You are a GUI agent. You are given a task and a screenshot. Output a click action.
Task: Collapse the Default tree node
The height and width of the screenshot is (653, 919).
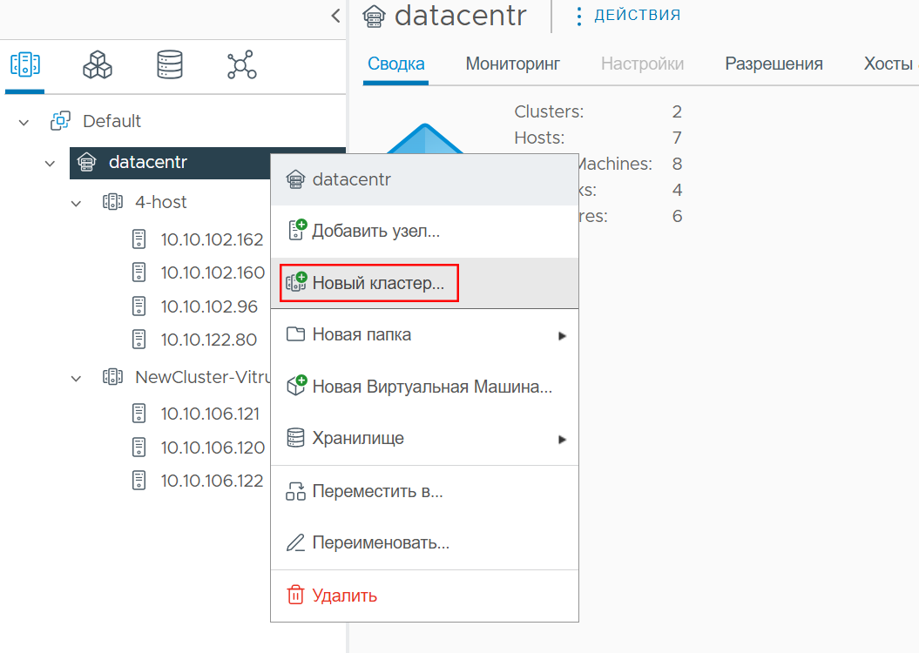[24, 123]
